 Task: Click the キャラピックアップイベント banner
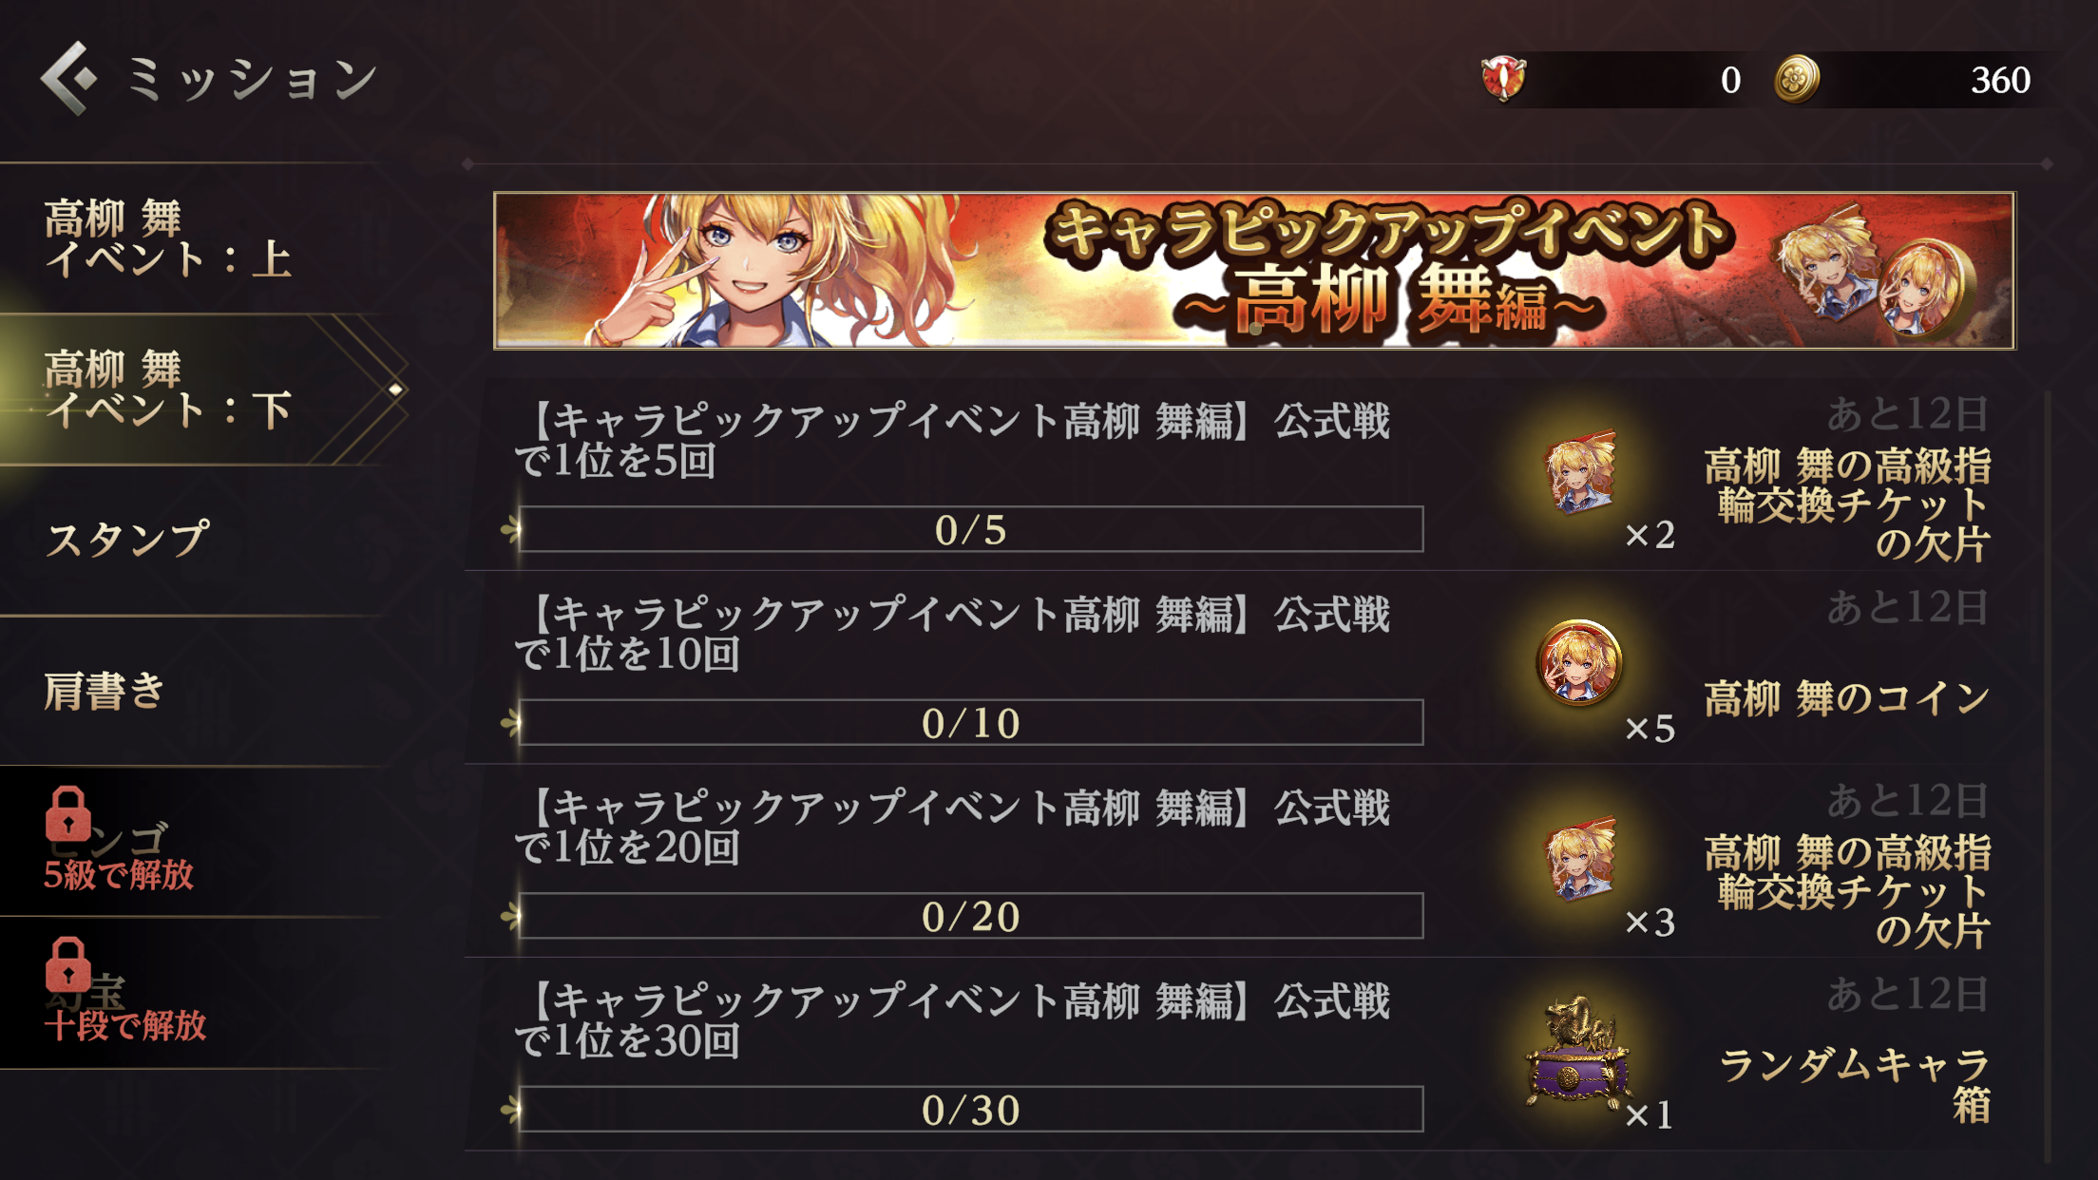(1254, 271)
